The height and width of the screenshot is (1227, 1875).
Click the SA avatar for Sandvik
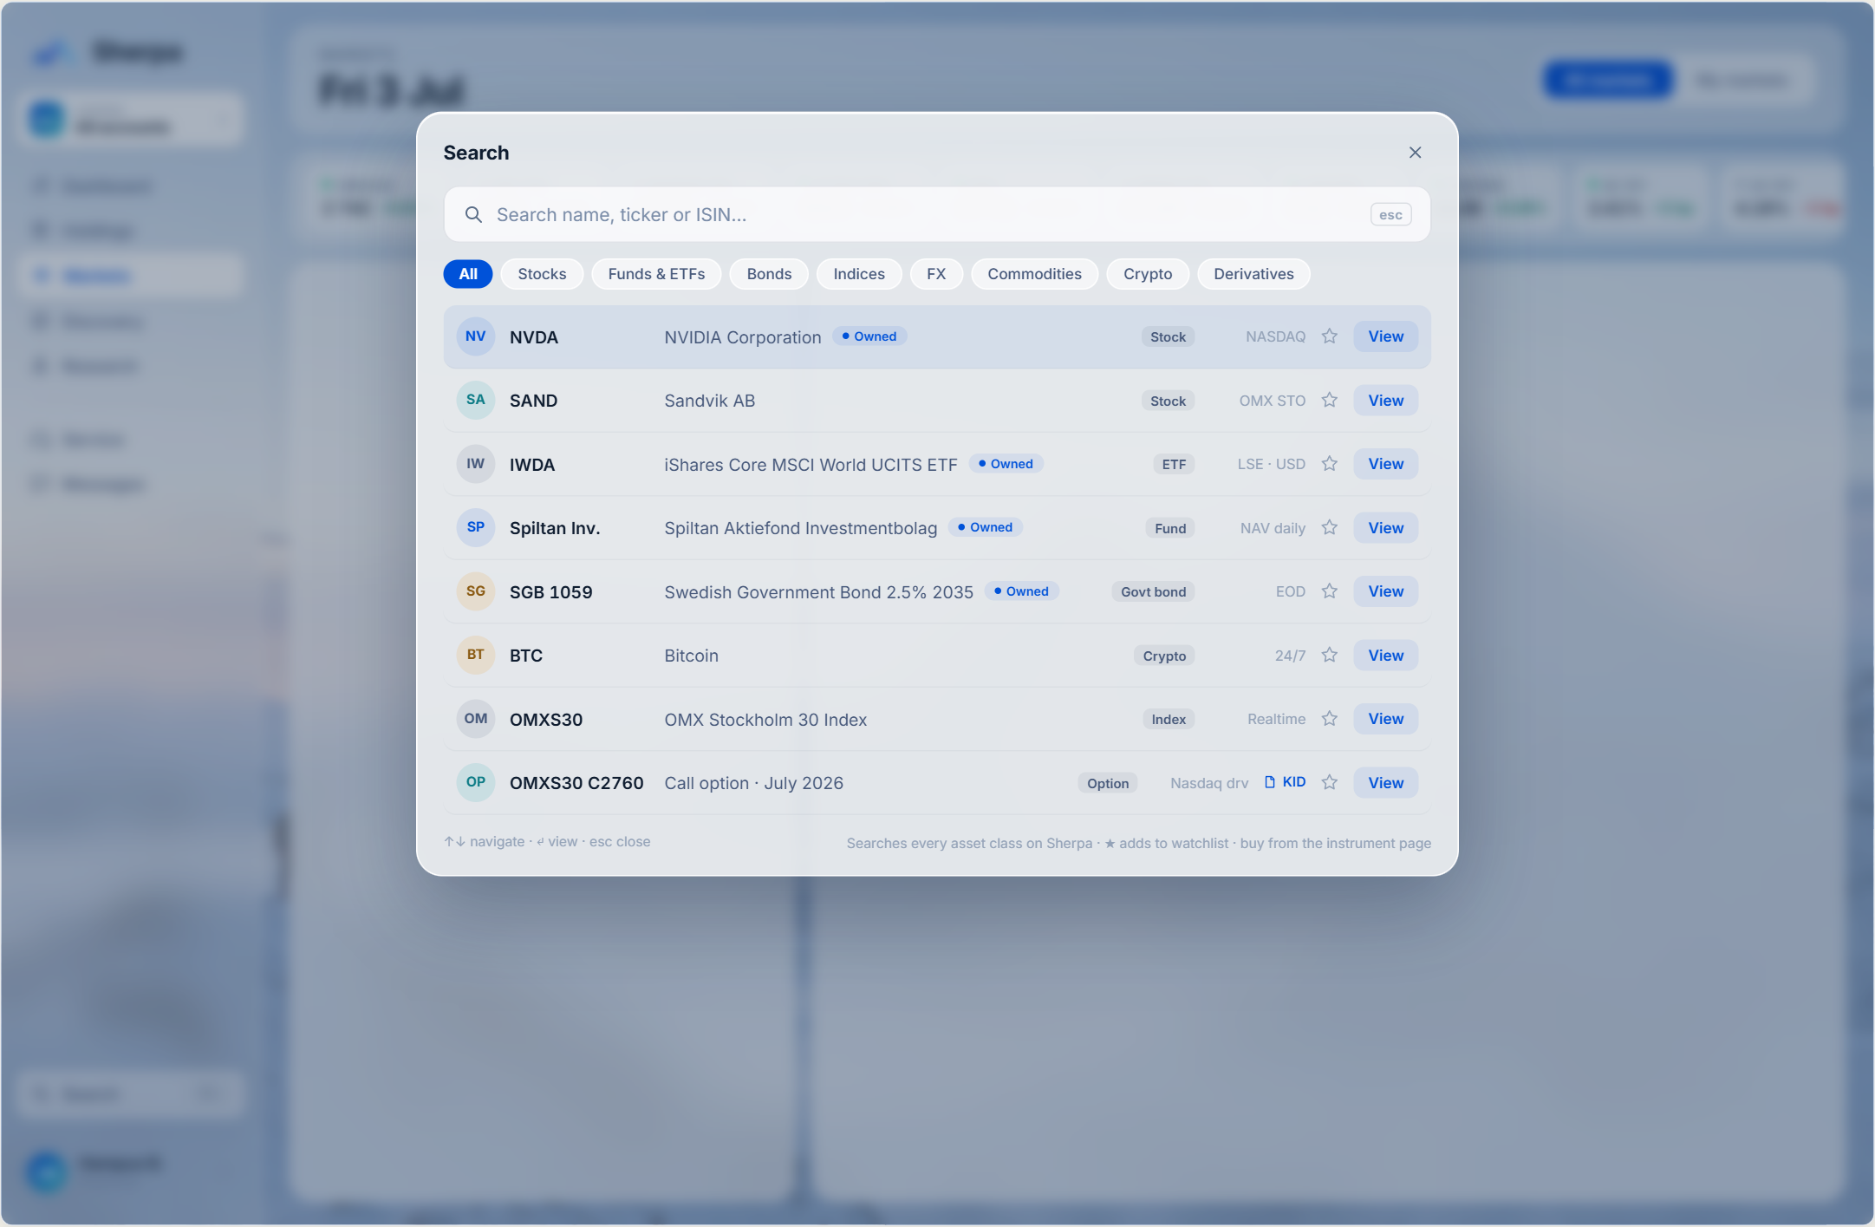(476, 400)
